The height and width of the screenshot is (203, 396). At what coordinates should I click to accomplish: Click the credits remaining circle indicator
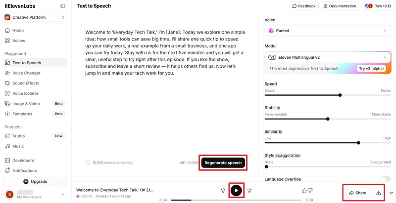tap(88, 162)
